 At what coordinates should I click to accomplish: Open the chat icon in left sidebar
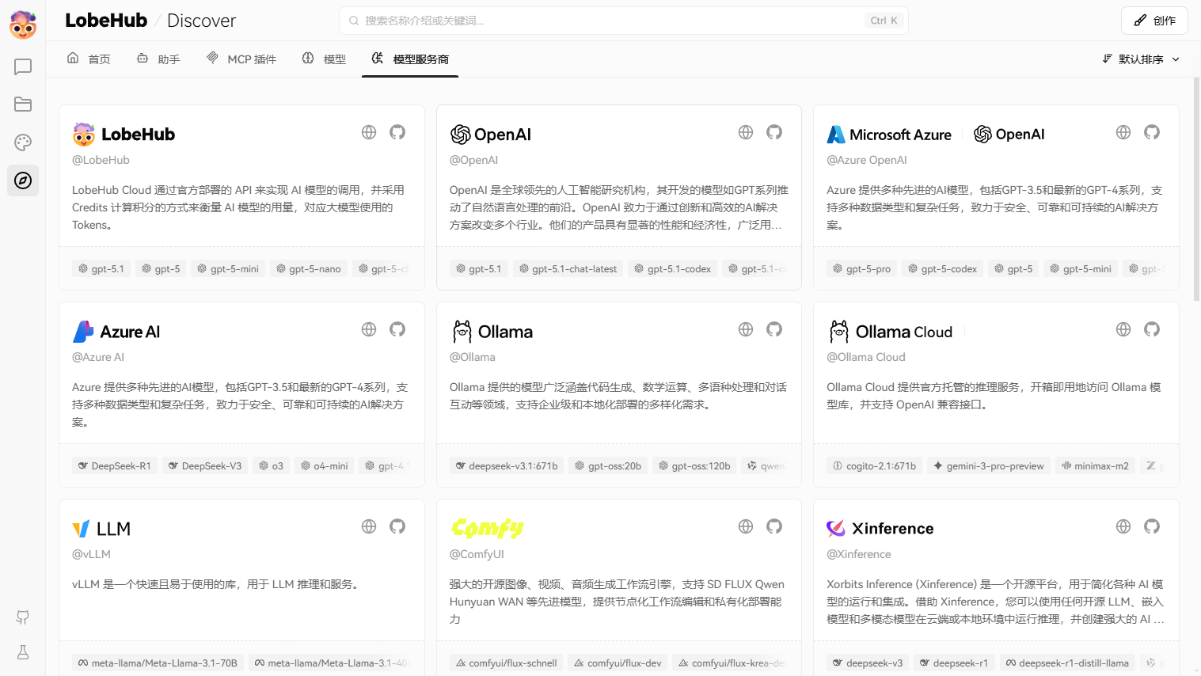point(23,66)
